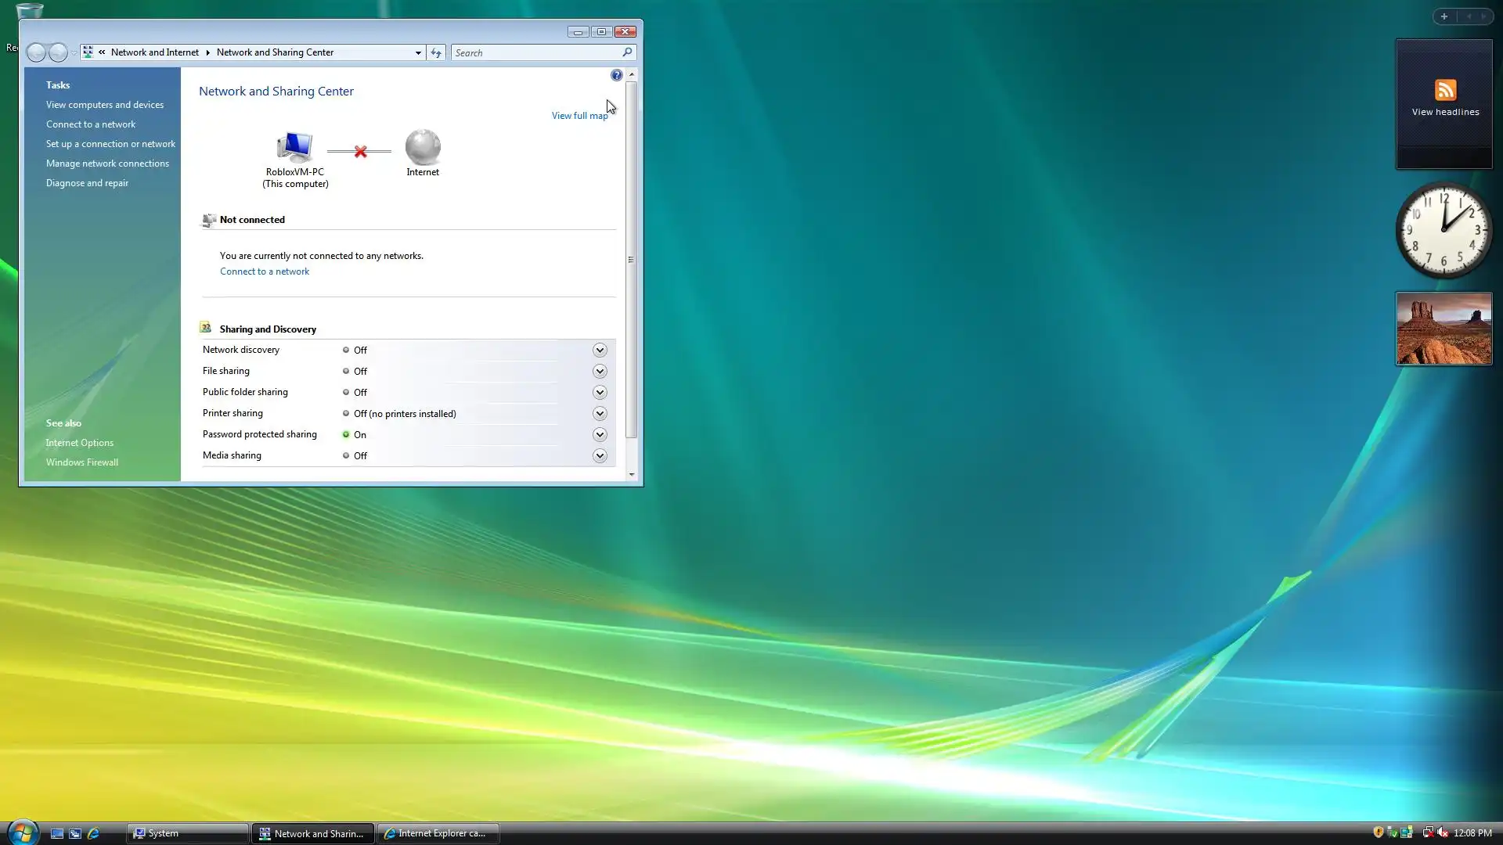
Task: Expand the File sharing options
Action: [600, 371]
